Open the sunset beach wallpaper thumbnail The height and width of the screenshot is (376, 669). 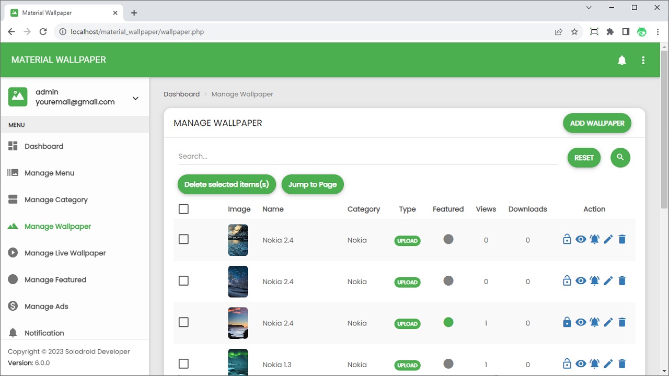click(238, 323)
